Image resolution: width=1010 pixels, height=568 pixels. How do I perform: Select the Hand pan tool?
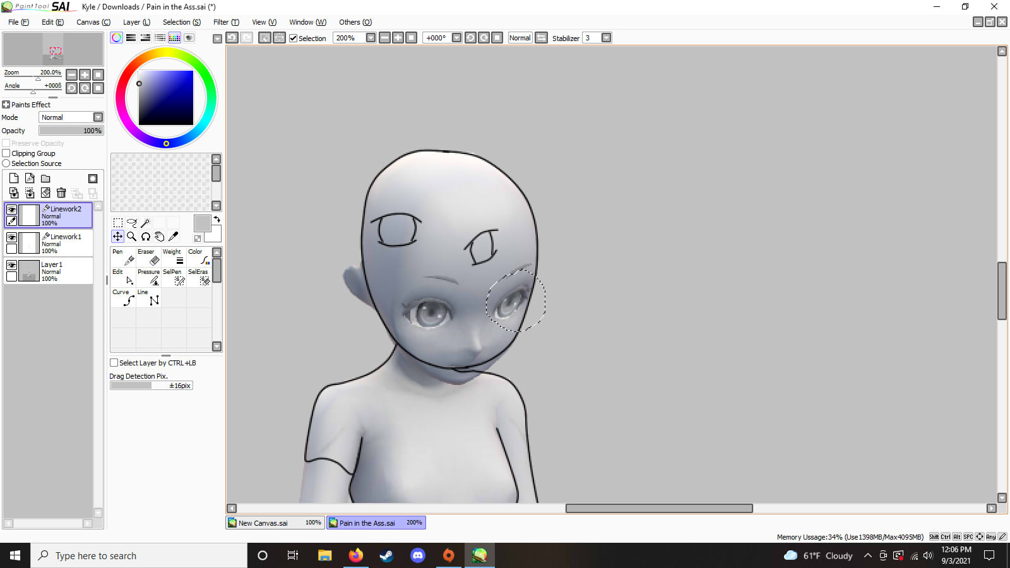point(159,237)
